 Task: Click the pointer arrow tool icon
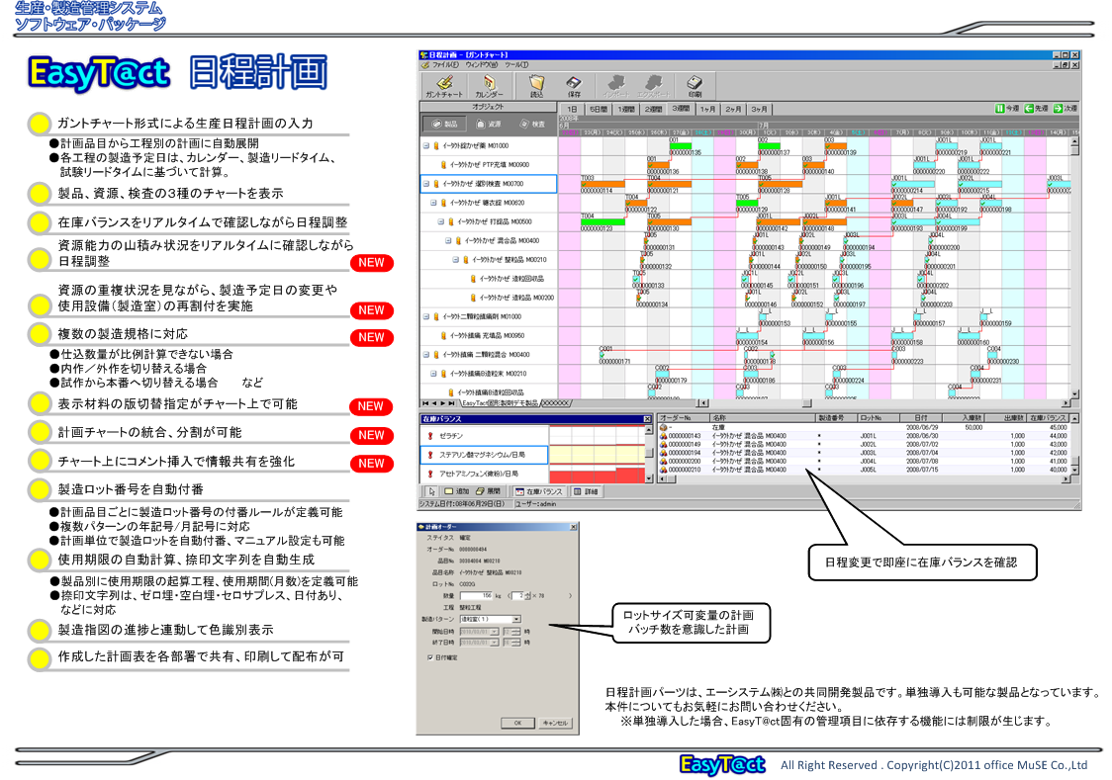tap(431, 491)
